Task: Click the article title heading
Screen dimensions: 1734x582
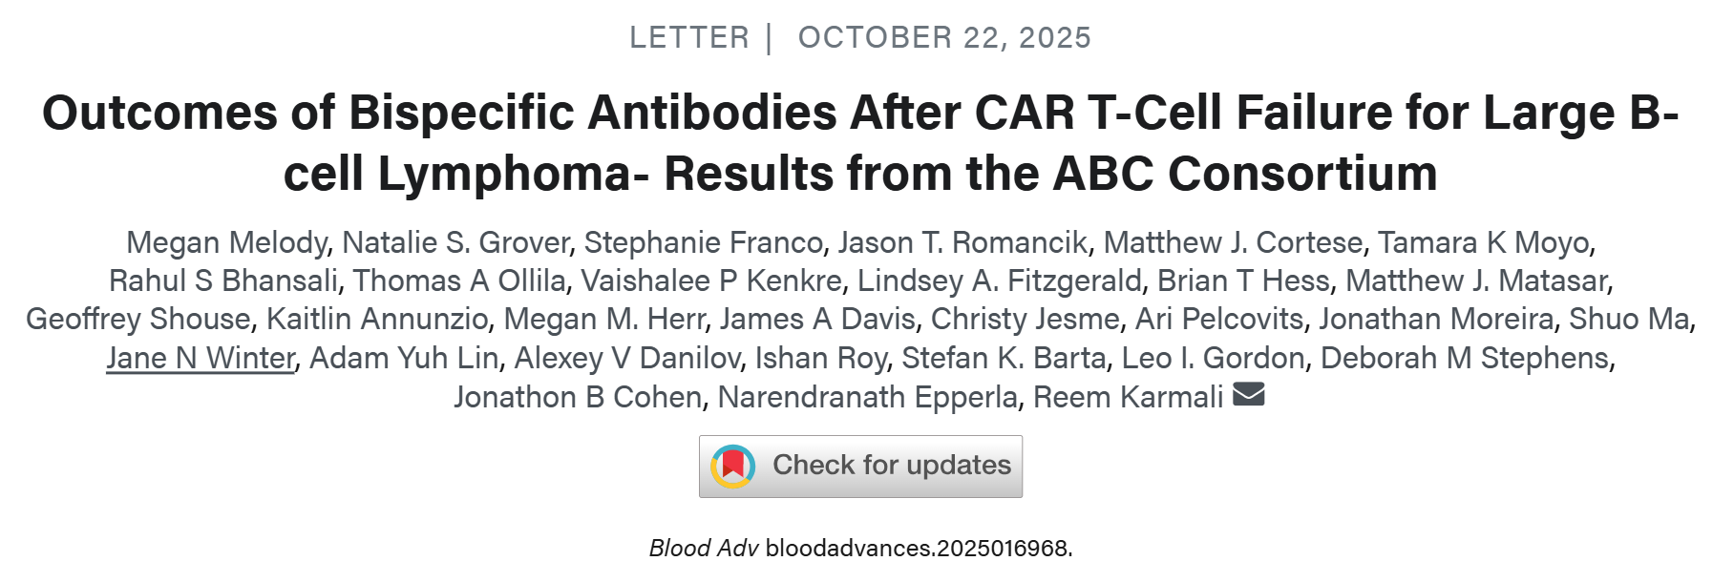Action: 860,143
